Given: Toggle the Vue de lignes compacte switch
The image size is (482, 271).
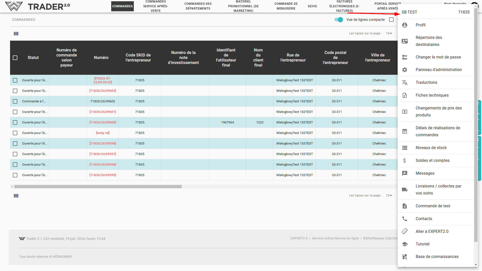Looking at the screenshot, I should click(339, 20).
